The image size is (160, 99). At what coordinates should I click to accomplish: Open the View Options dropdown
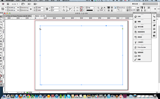point(23,4)
